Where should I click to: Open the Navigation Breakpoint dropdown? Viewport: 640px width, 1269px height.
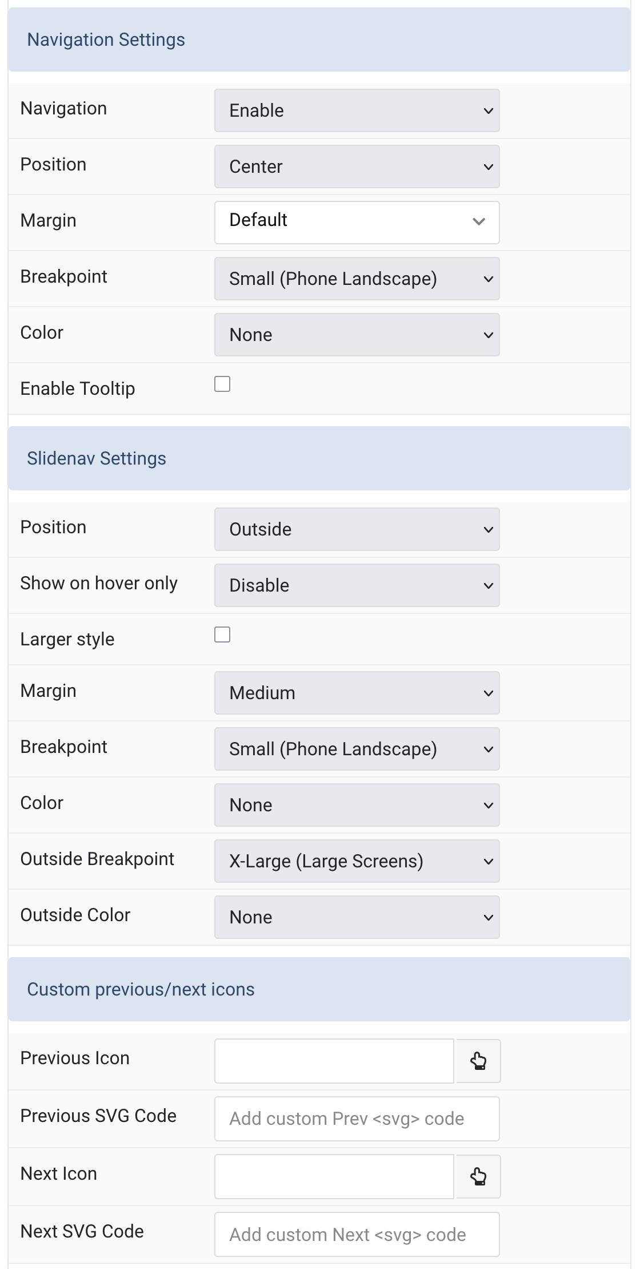pyautogui.click(x=357, y=279)
